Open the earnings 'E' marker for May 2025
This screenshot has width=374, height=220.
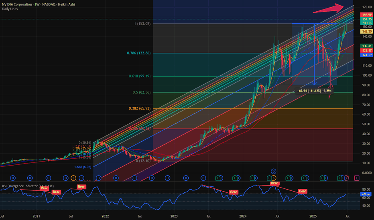coord(339,178)
